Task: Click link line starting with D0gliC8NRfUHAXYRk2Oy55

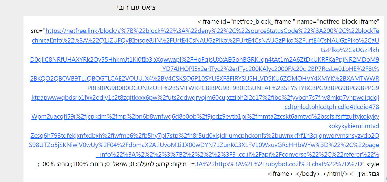Action: click(x=204, y=60)
